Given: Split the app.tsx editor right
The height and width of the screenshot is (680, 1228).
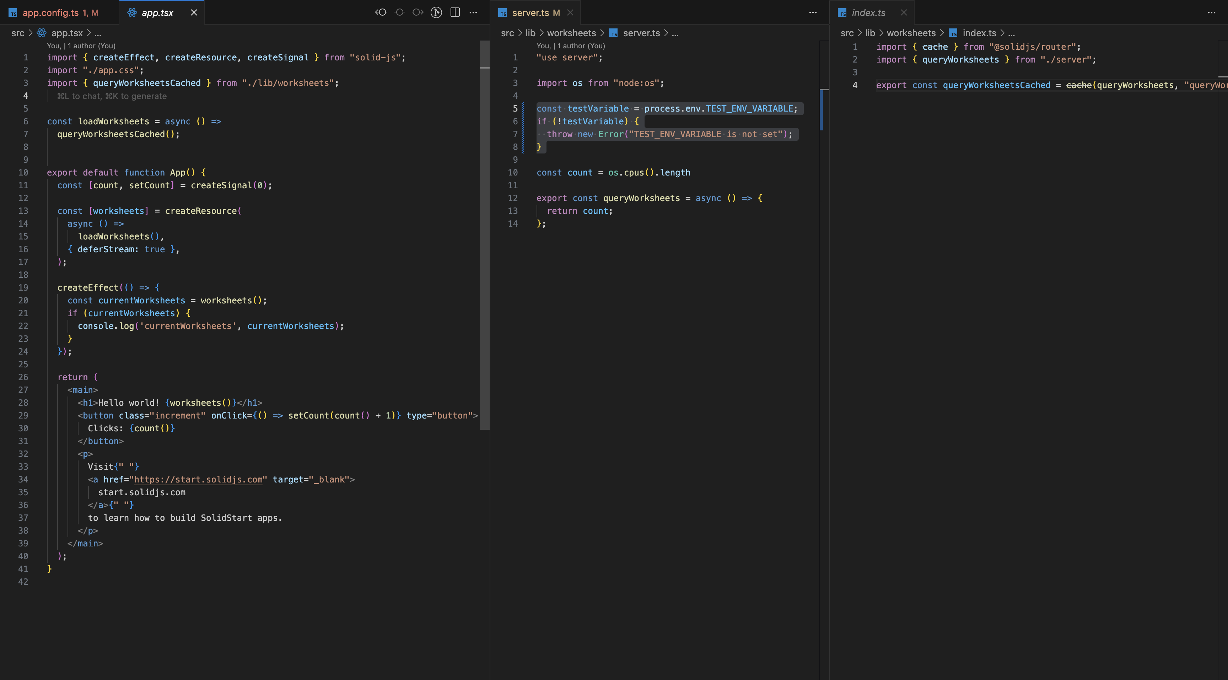Looking at the screenshot, I should [x=455, y=12].
